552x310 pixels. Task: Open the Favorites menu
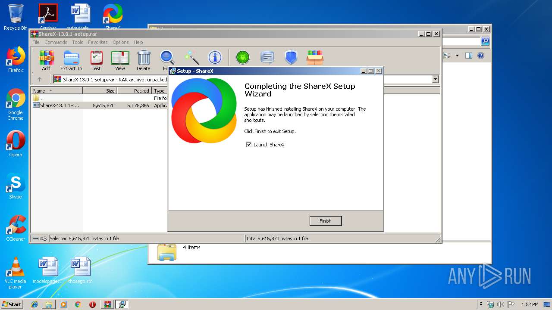[98, 42]
